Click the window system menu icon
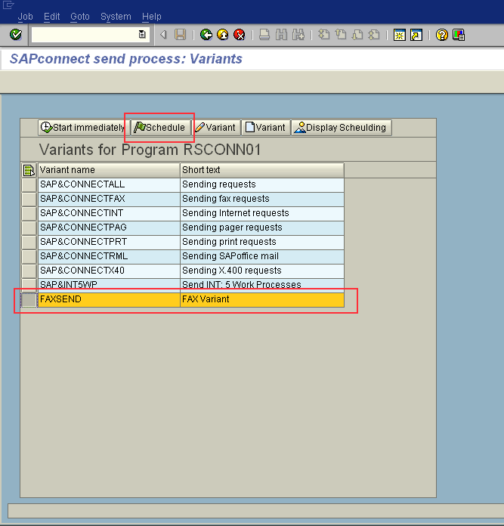 pos(8,5)
